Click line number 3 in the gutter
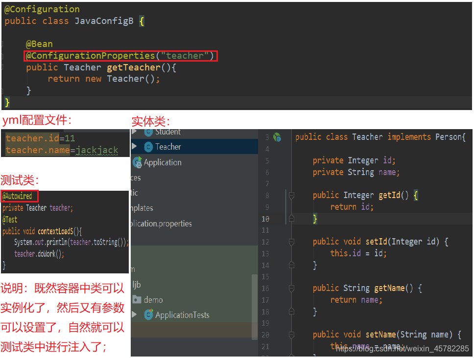The height and width of the screenshot is (358, 474). [x=267, y=137]
